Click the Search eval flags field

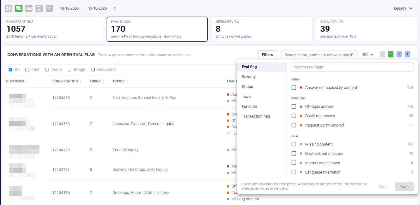coord(352,67)
